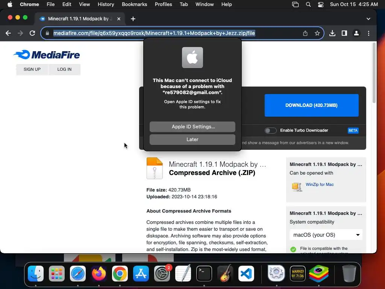Open Console warning app in Dock

(298, 274)
